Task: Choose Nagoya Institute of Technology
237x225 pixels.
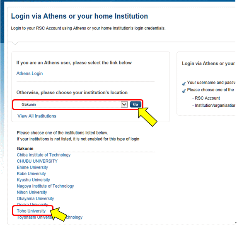Action: (x=45, y=186)
